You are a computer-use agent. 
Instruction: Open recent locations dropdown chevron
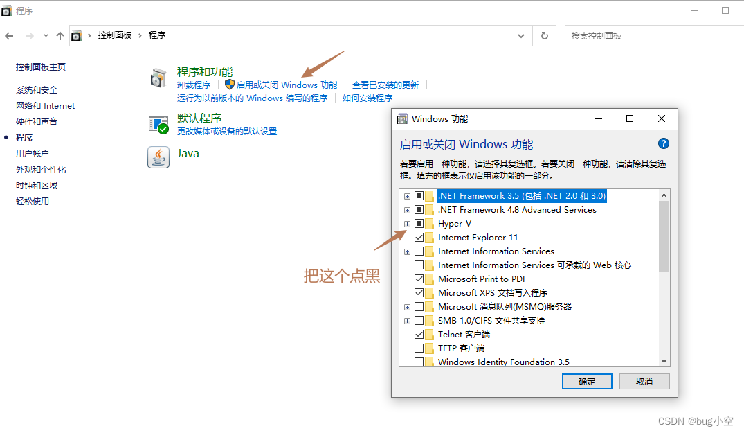pyautogui.click(x=46, y=35)
